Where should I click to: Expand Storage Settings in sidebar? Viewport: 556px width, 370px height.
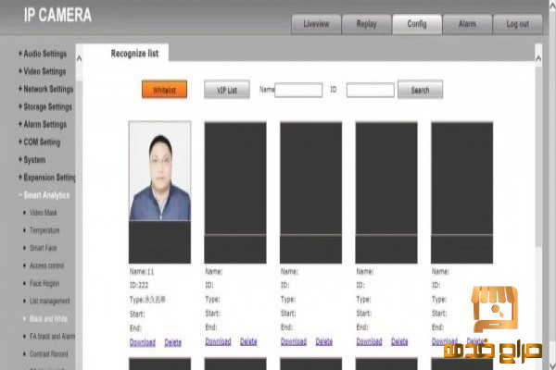45,107
